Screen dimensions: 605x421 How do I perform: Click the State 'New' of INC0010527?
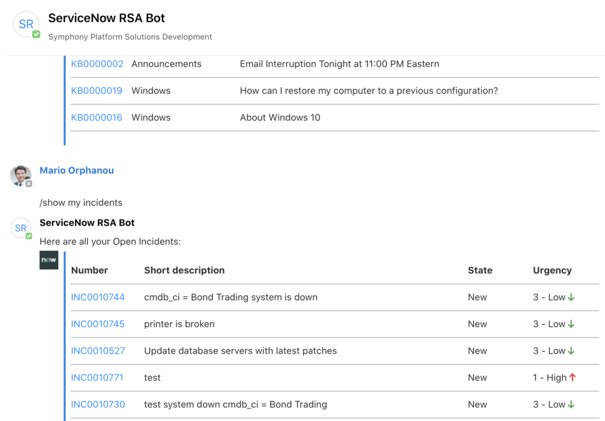point(477,351)
